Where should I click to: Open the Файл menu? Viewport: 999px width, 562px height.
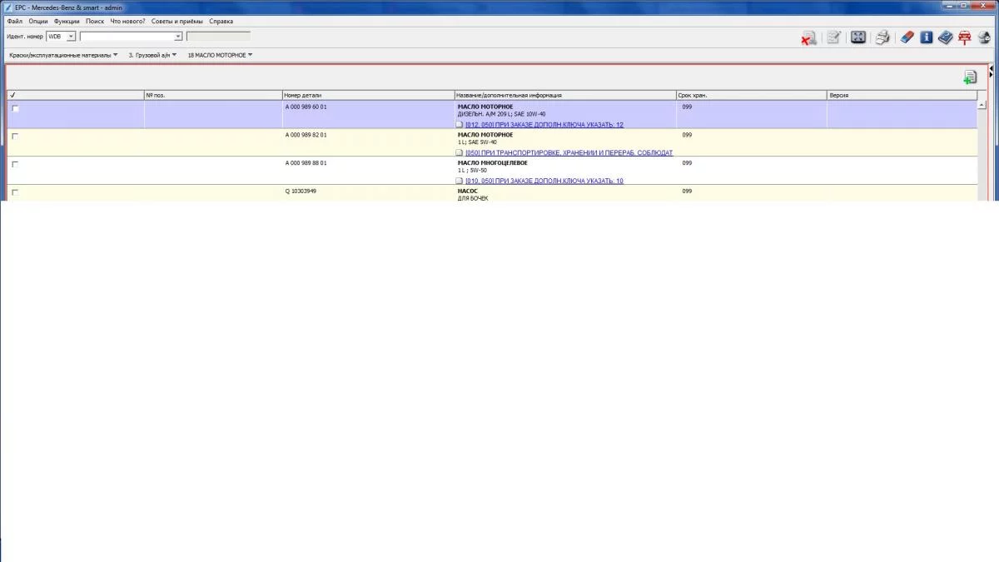[x=15, y=21]
